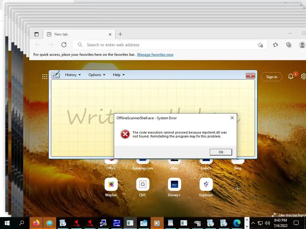The image size is (306, 229).
Task: Open the Lowe's quick link
Action: pyautogui.click(x=206, y=165)
